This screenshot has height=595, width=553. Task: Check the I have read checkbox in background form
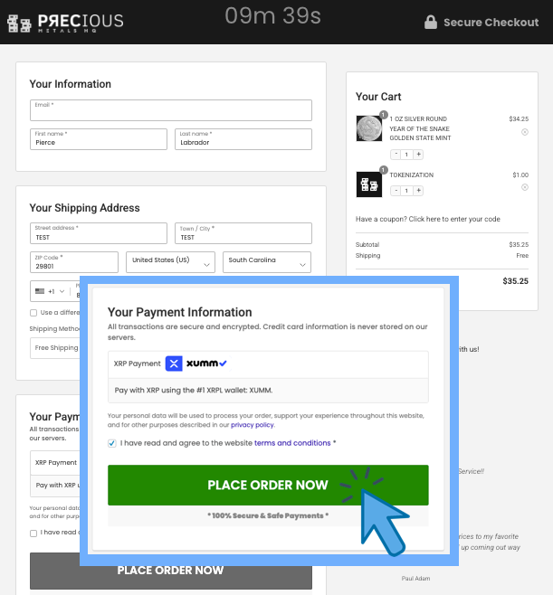33,534
